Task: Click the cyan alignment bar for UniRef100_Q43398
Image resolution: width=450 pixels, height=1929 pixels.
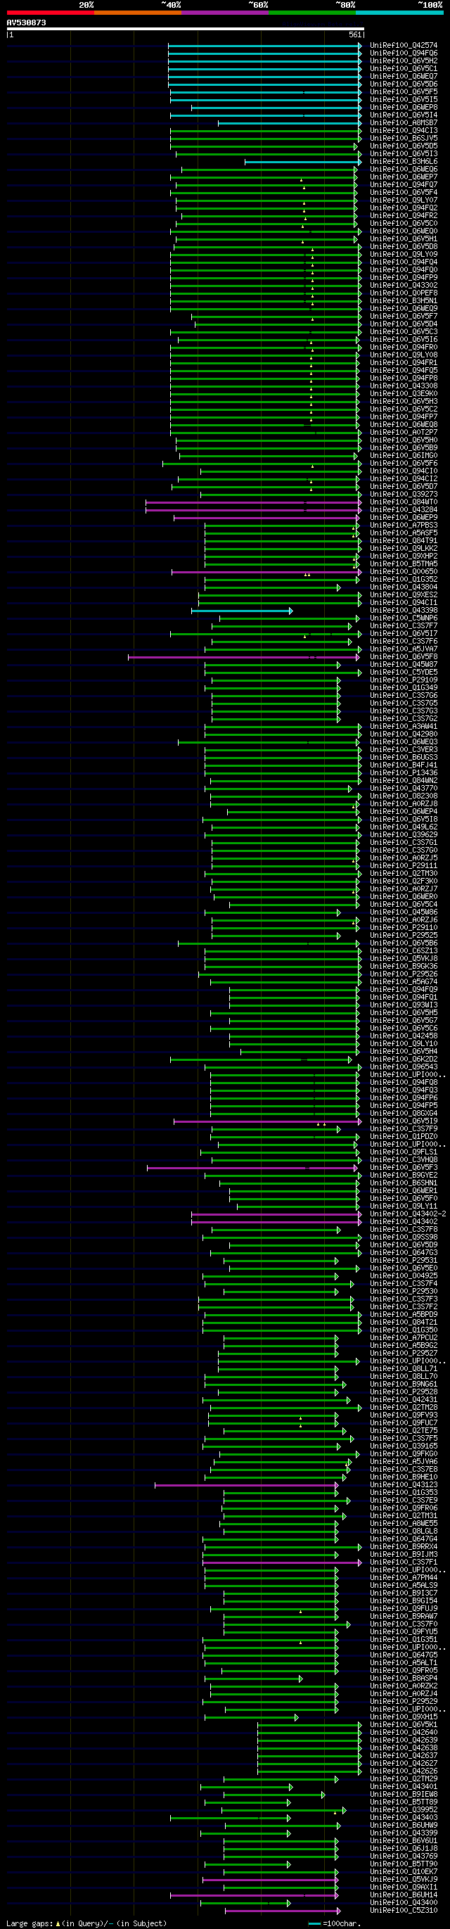Action: pyautogui.click(x=242, y=611)
